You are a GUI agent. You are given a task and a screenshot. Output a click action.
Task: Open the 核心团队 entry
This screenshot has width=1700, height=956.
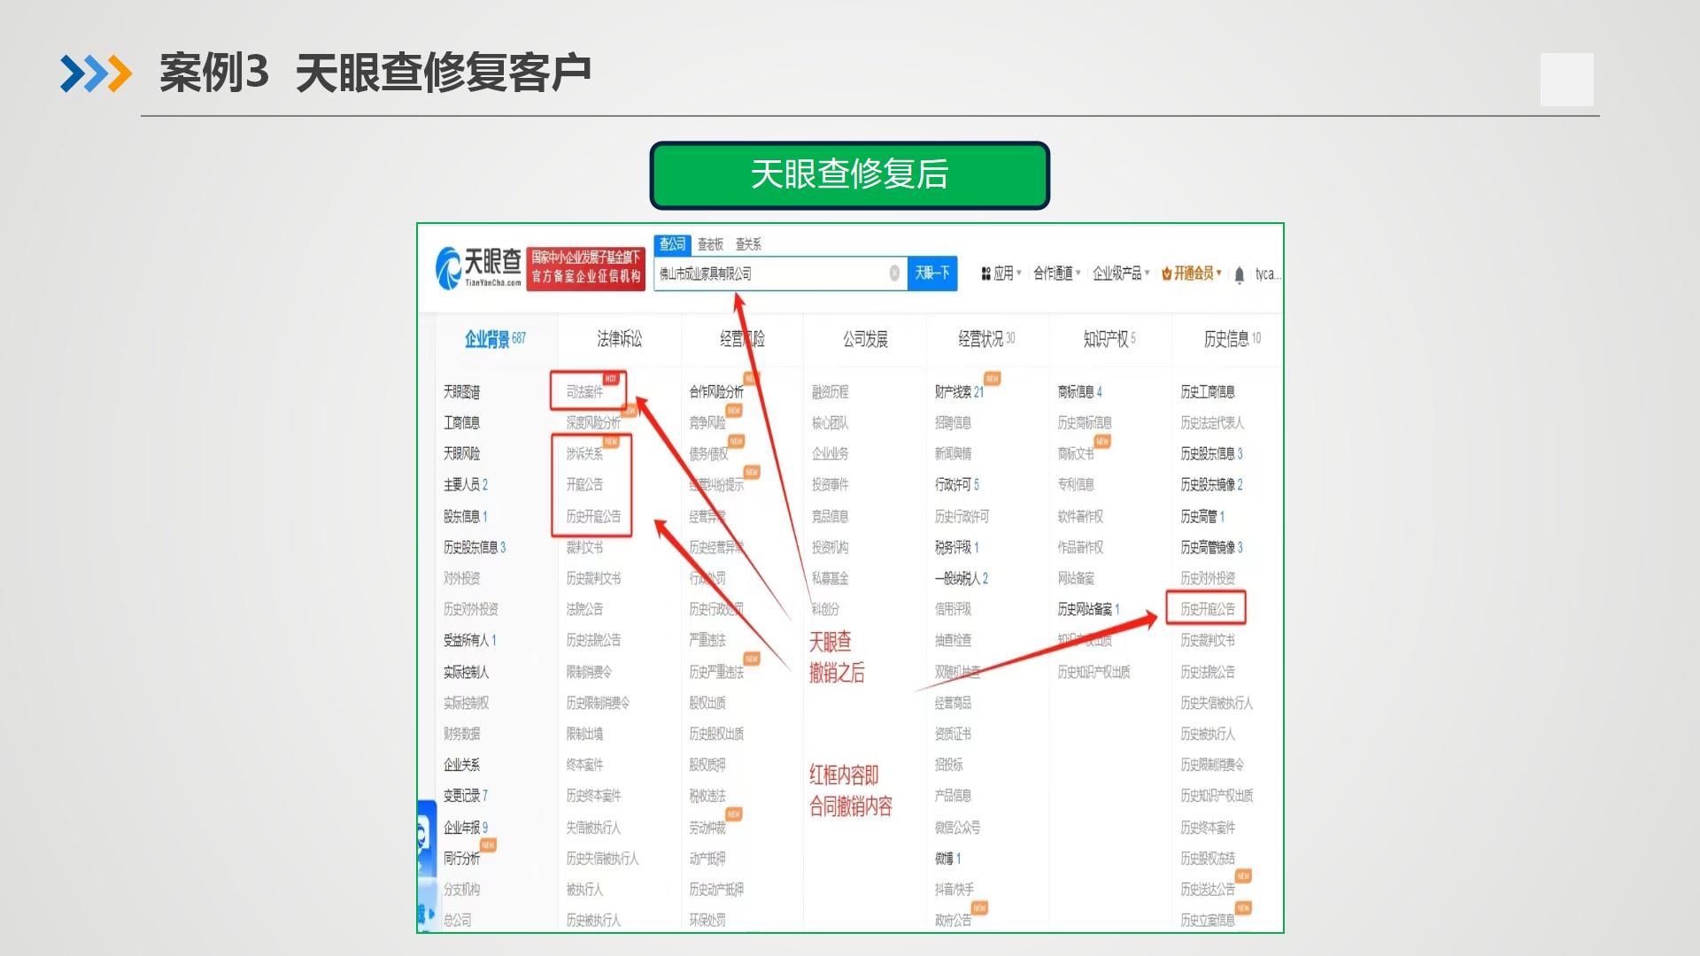tap(830, 423)
